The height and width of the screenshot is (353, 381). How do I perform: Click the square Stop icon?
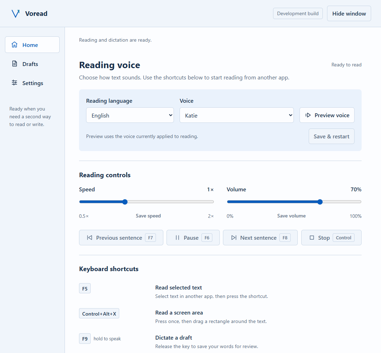tap(312, 238)
